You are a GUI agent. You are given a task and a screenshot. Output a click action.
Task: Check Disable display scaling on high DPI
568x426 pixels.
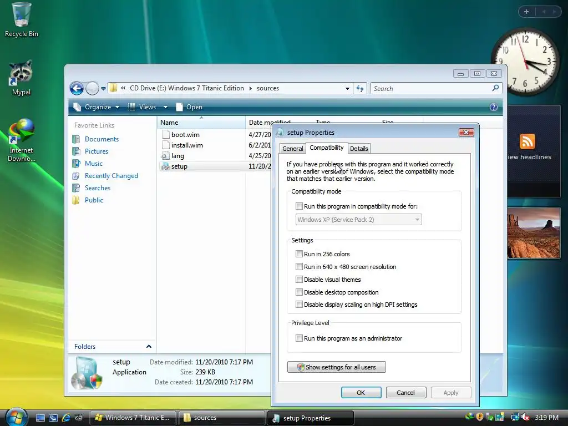pos(299,305)
